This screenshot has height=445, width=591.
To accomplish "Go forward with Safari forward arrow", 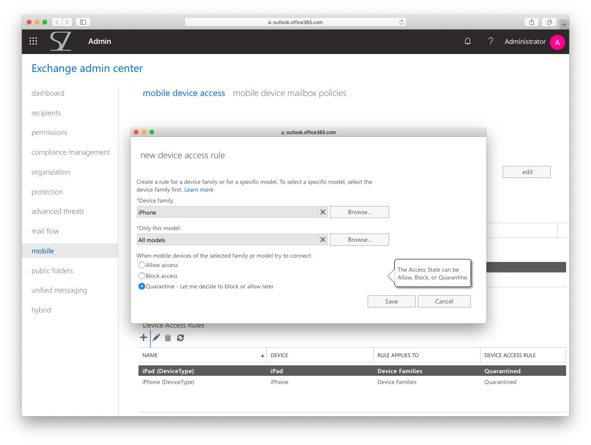I will click(67, 22).
